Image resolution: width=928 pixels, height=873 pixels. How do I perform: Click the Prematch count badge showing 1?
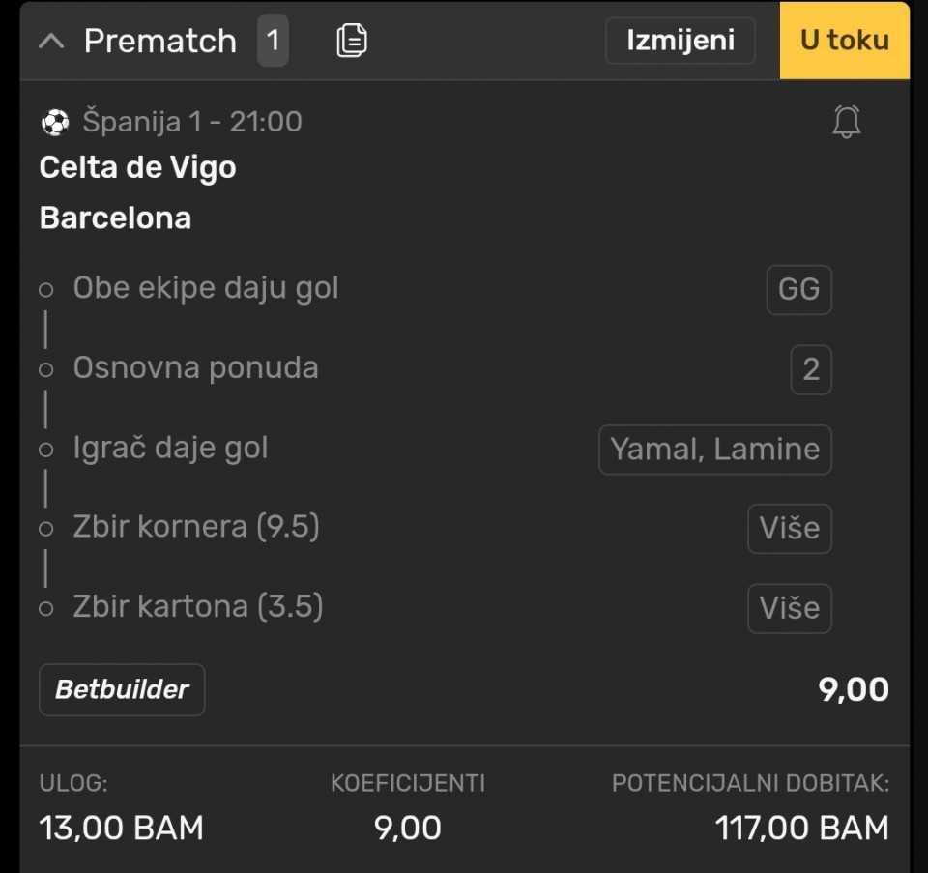(273, 41)
